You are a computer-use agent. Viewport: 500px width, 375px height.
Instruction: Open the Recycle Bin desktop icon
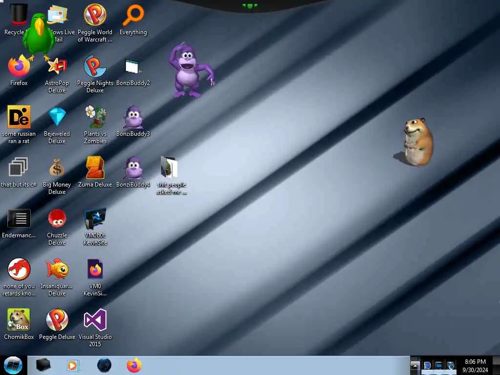(x=18, y=14)
